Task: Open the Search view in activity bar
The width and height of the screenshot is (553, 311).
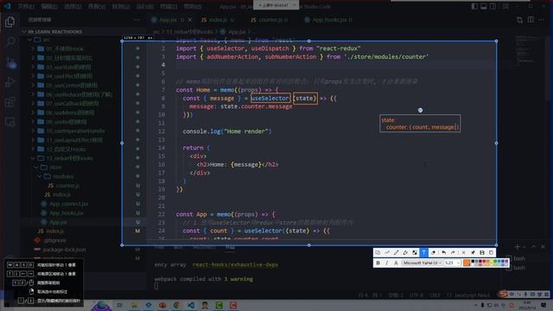Action: [10, 42]
